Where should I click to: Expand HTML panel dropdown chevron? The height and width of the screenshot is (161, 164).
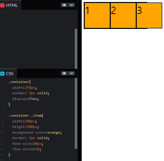(x=71, y=5)
